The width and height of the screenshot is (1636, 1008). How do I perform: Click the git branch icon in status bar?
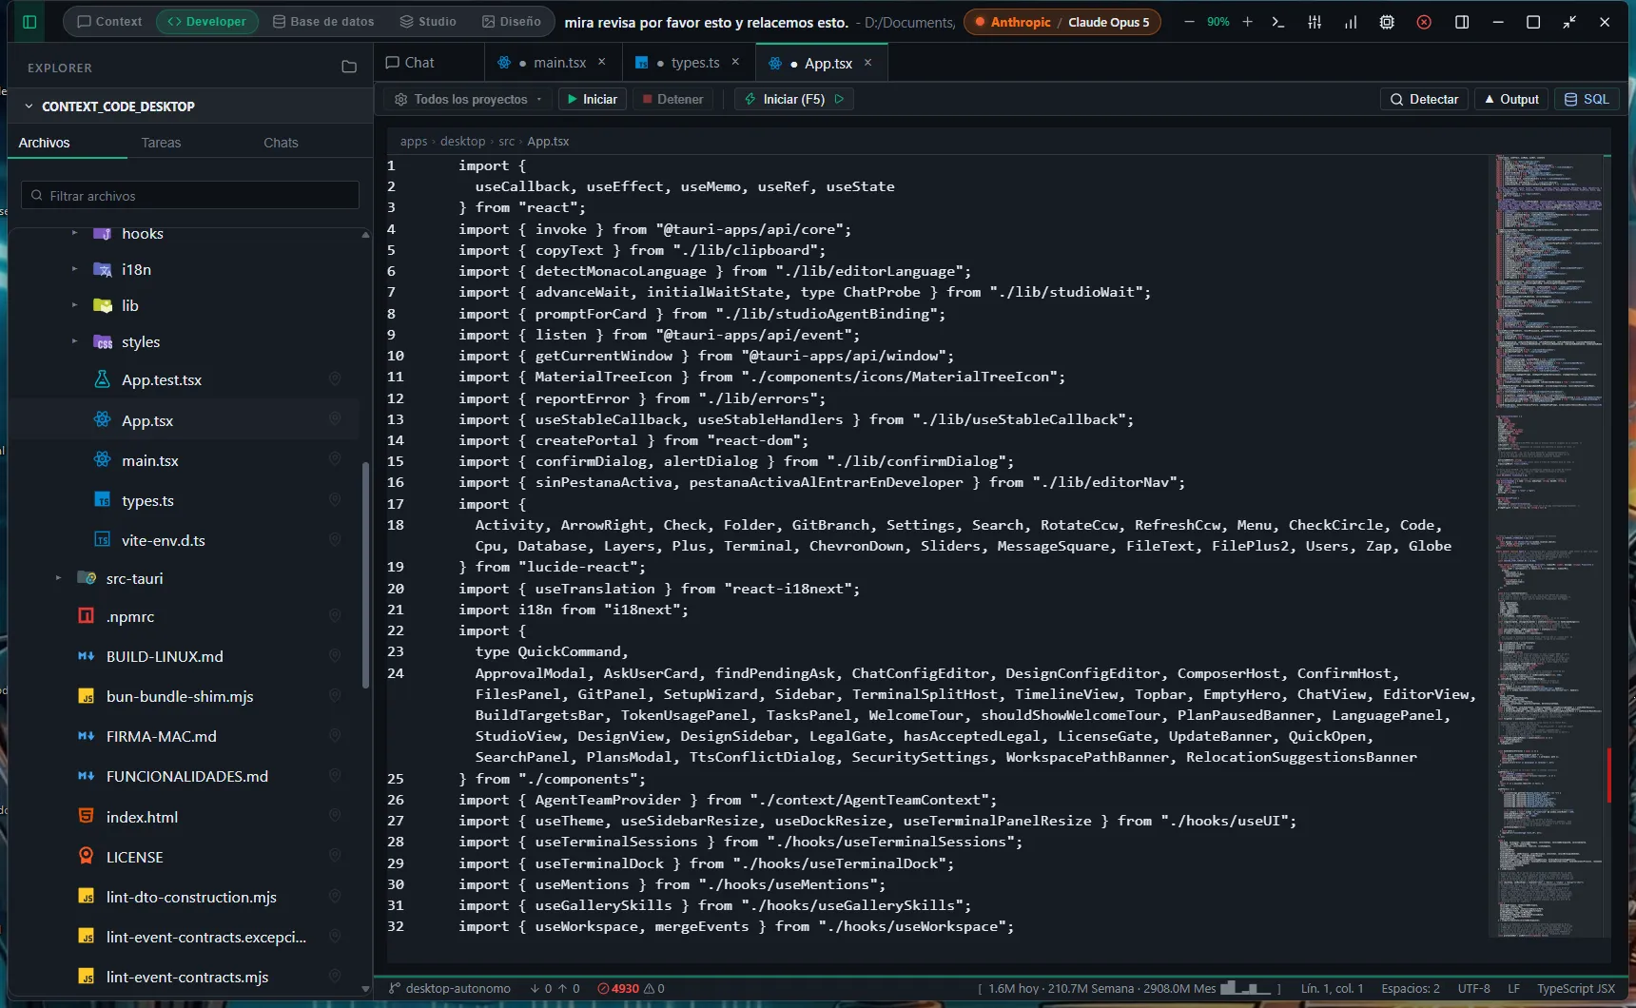coord(395,989)
